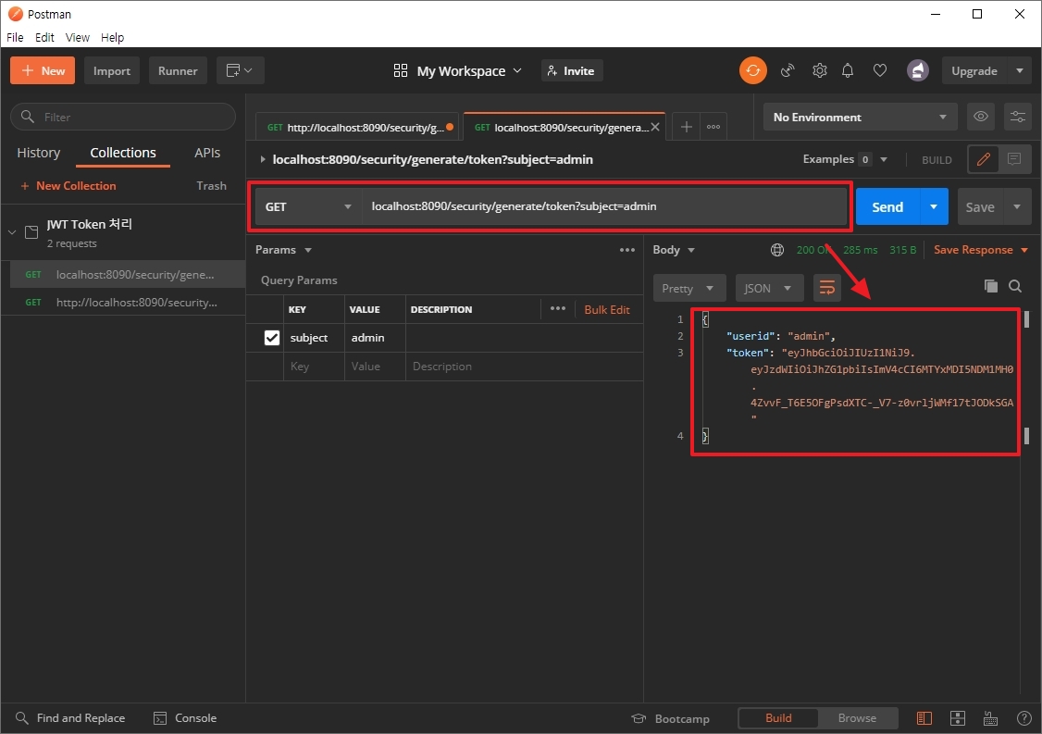Open Bootcamp from the status bar
1042x734 pixels.
[x=670, y=718]
